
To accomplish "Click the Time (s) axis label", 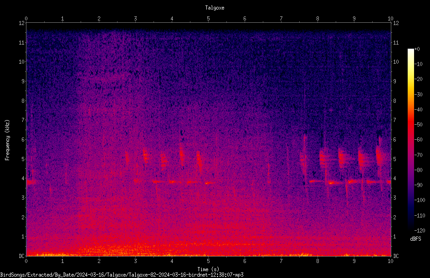I will pyautogui.click(x=208, y=269).
